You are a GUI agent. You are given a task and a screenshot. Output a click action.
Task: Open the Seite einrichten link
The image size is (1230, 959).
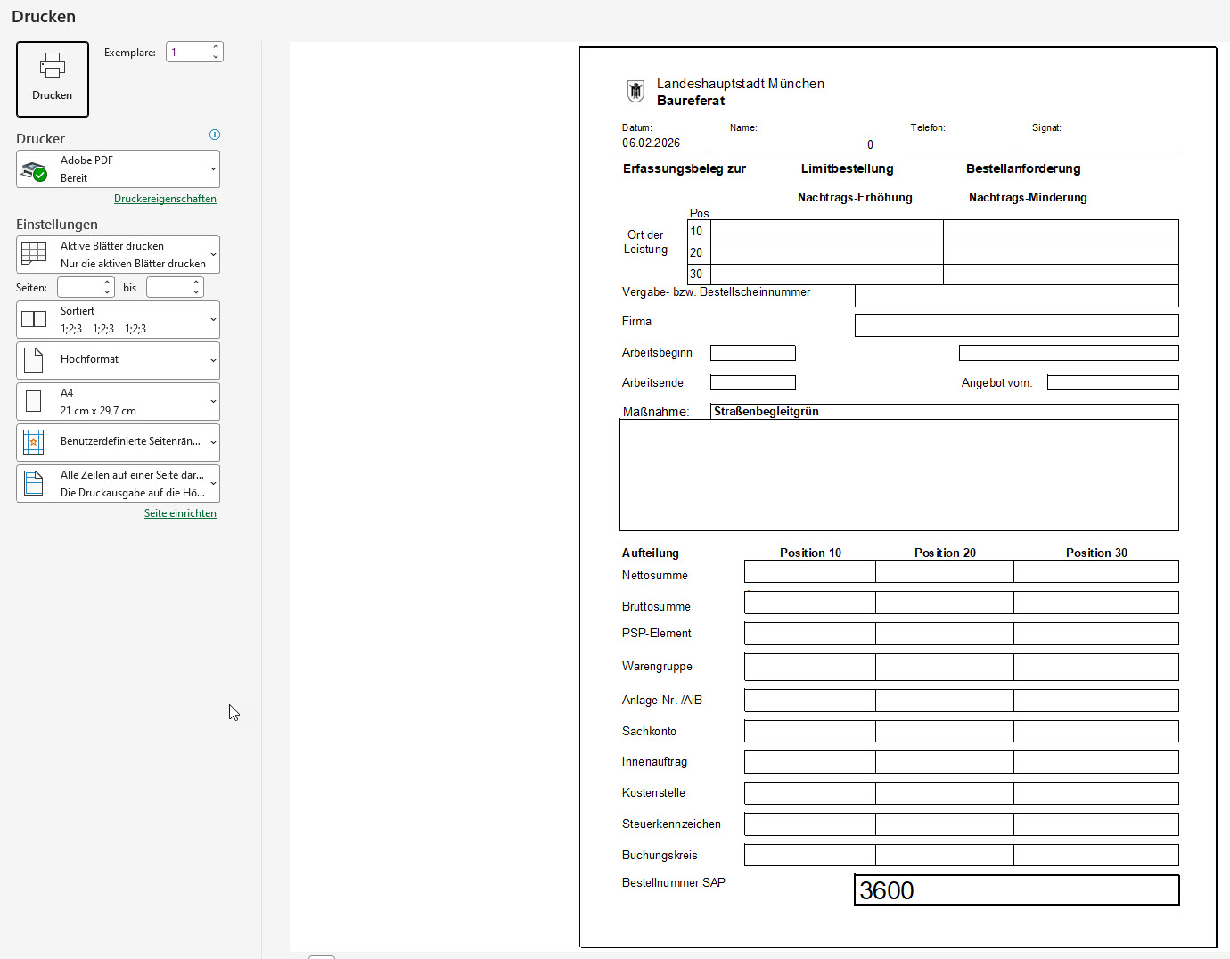(180, 513)
